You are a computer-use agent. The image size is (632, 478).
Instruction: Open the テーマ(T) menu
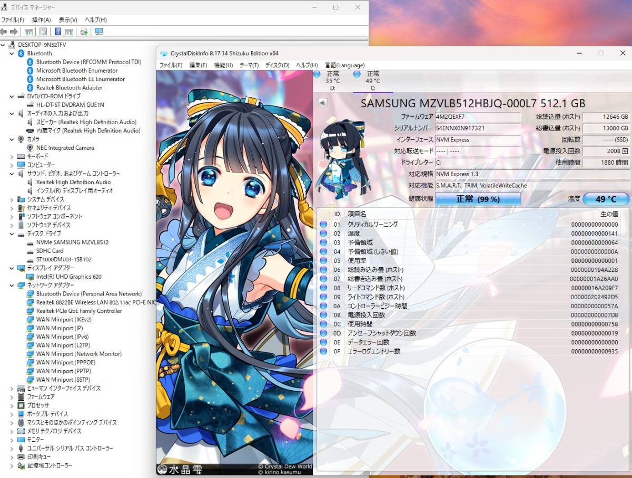click(250, 65)
